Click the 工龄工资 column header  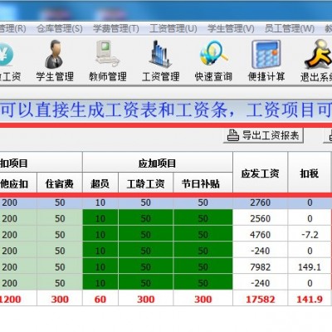point(145,183)
